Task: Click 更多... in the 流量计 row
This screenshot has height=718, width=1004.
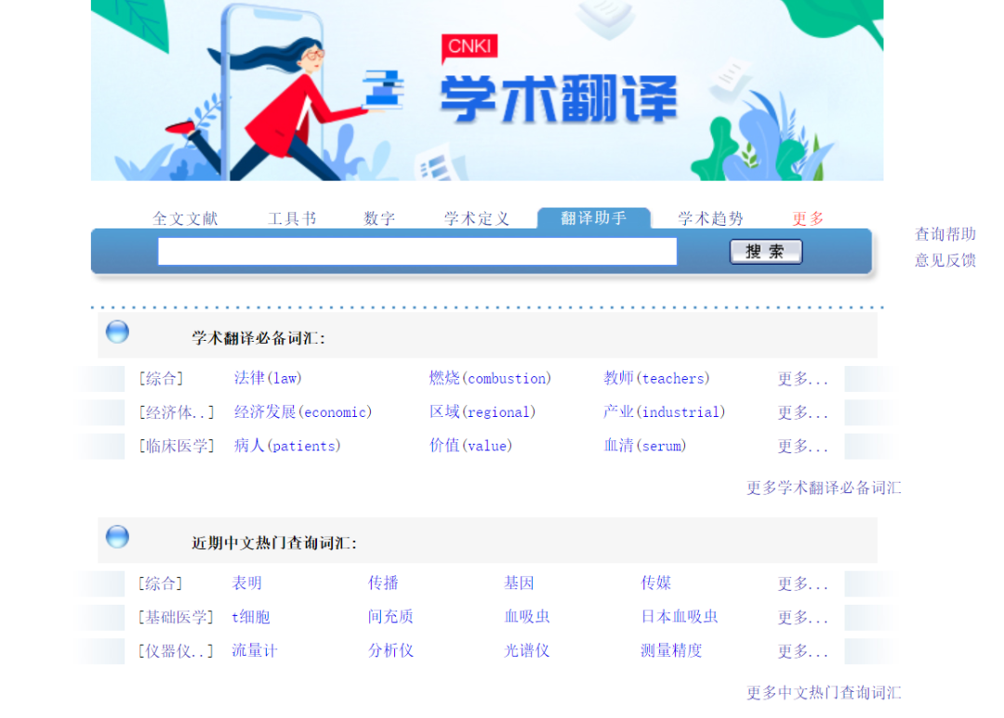Action: point(803,651)
